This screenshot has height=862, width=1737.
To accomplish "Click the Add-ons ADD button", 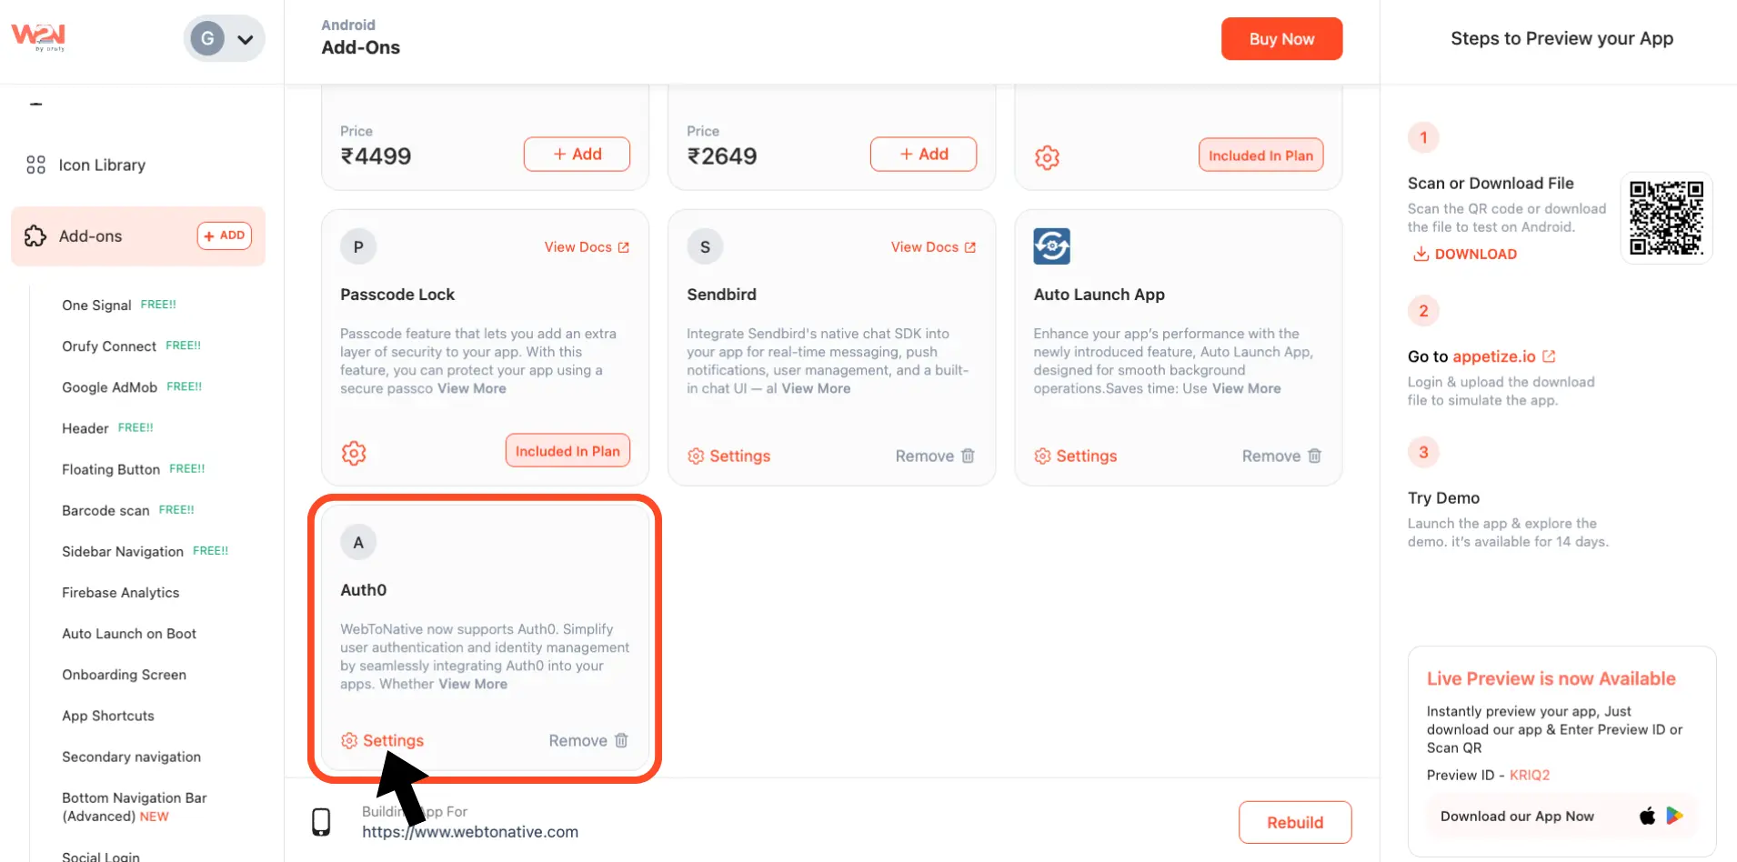I will (x=224, y=236).
